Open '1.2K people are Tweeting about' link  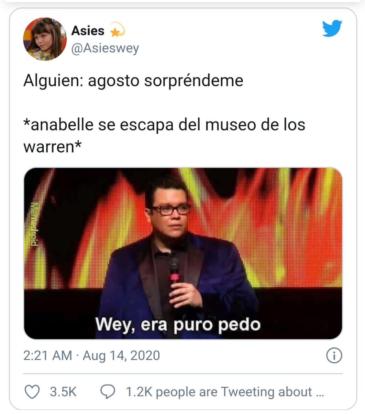point(219,392)
